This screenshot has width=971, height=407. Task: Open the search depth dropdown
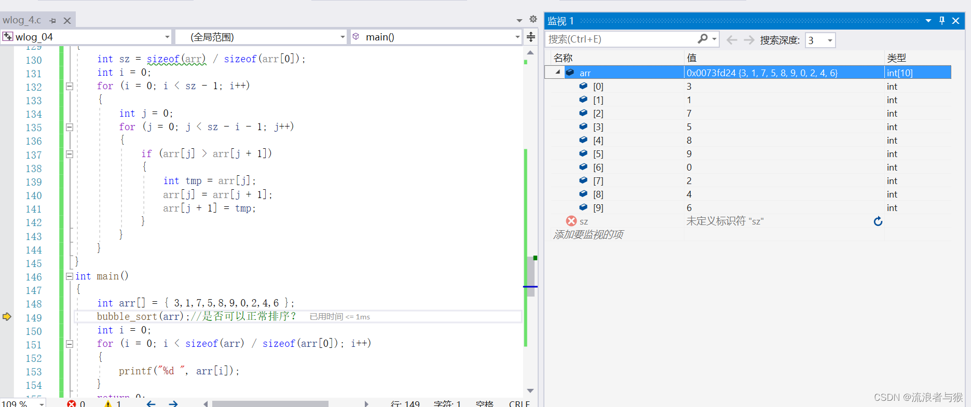pos(830,40)
